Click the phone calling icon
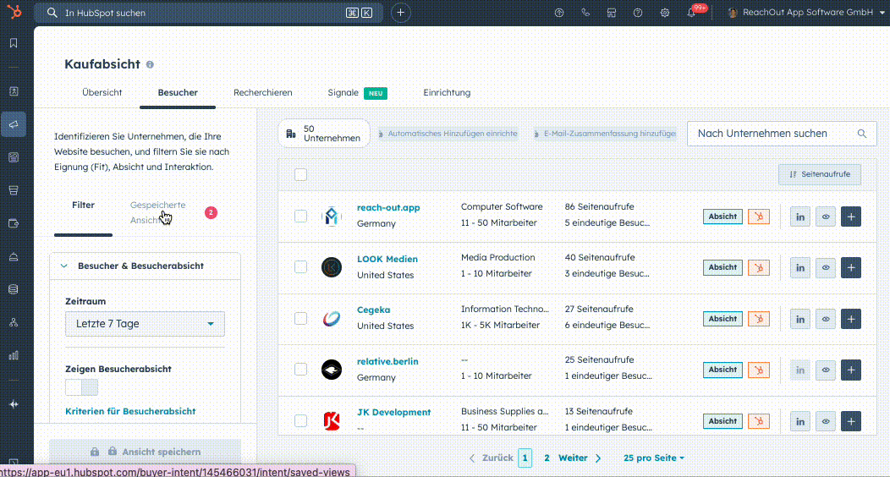Viewport: 890px width, 477px height. (585, 13)
